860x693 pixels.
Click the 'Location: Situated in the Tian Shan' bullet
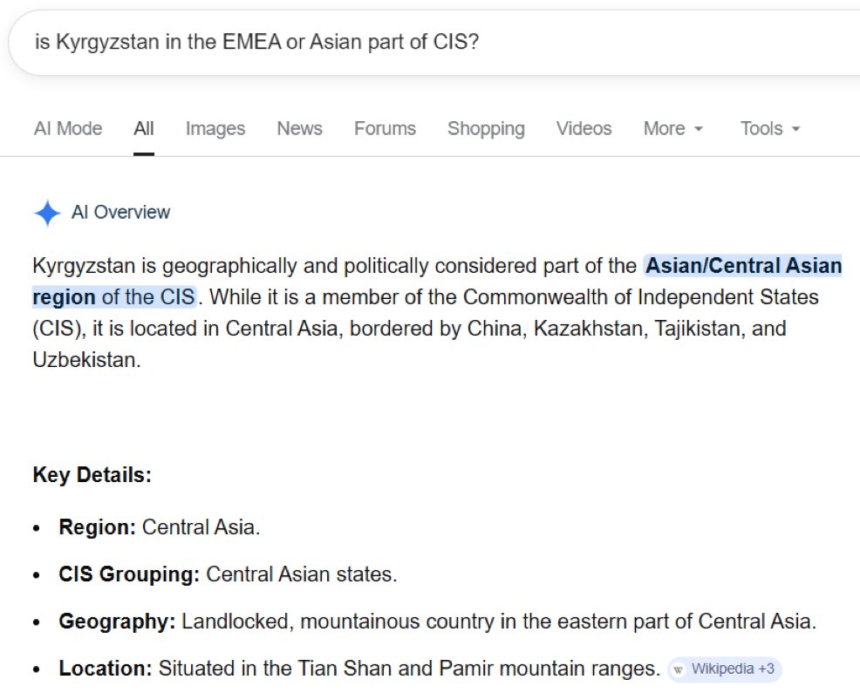[360, 669]
